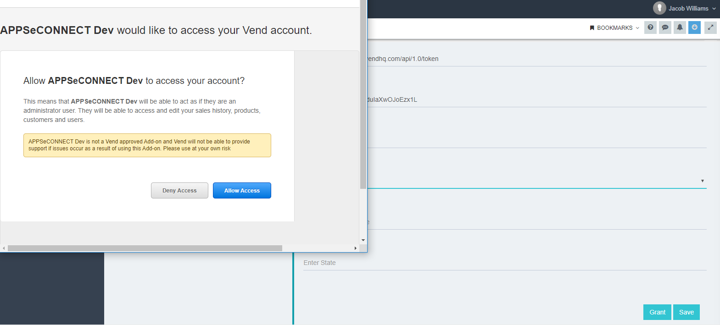Focus the Enter State input field
720x325 pixels.
coord(505,263)
